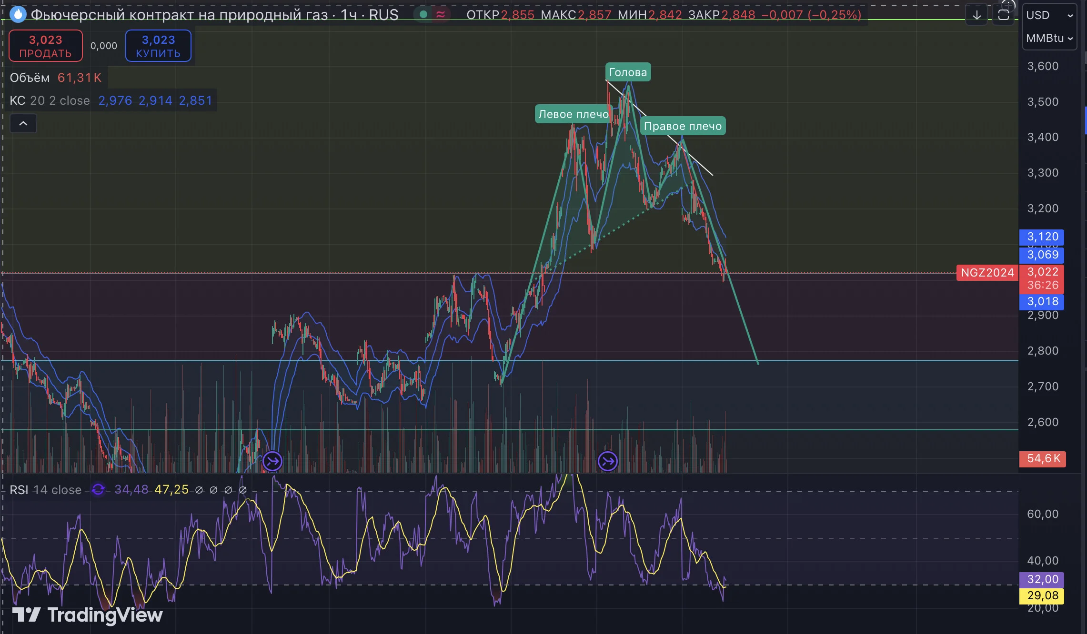This screenshot has width=1087, height=634.
Task: Click the pink approximate-data wave icon
Action: tap(441, 15)
